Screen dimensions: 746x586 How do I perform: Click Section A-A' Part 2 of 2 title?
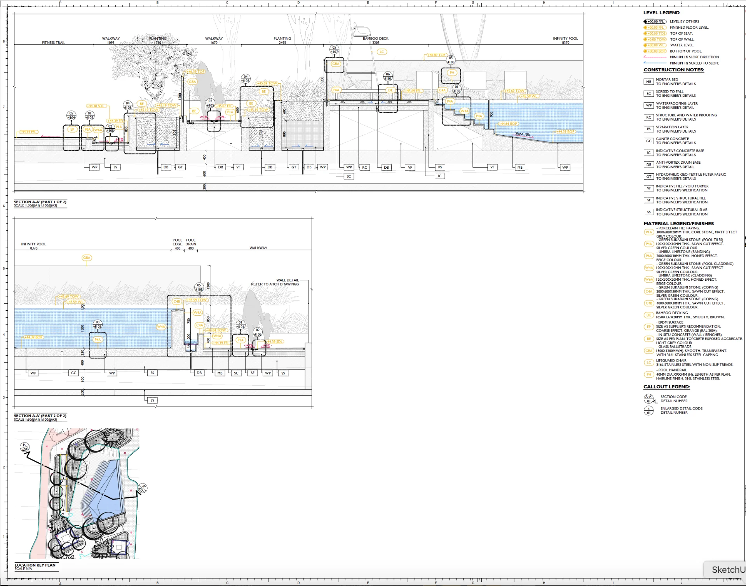(x=40, y=416)
